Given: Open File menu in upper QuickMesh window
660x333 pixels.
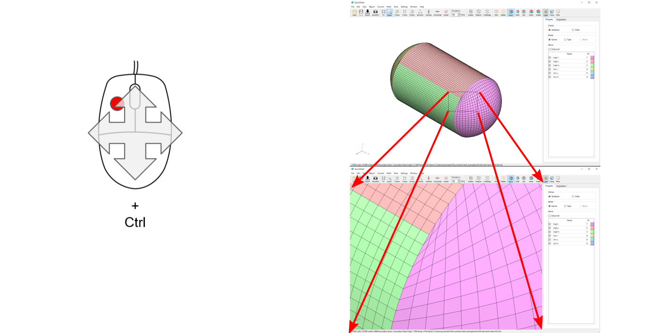Looking at the screenshot, I should [x=353, y=7].
